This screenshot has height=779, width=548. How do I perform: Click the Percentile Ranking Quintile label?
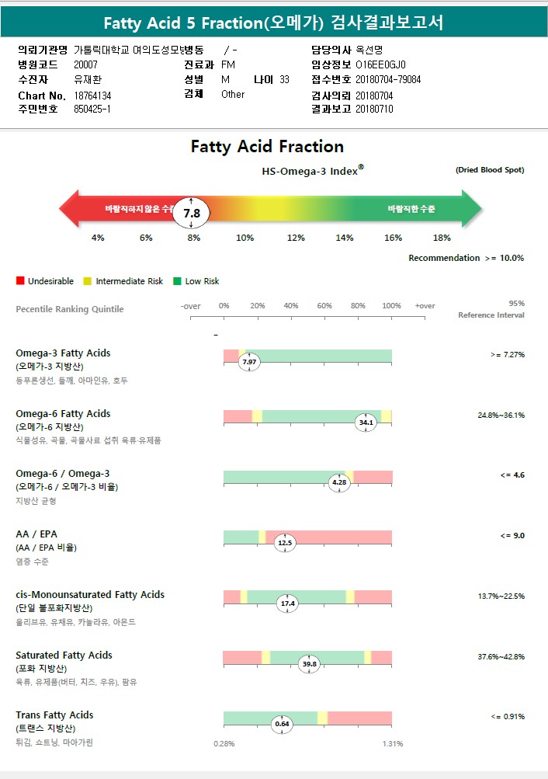pyautogui.click(x=70, y=309)
